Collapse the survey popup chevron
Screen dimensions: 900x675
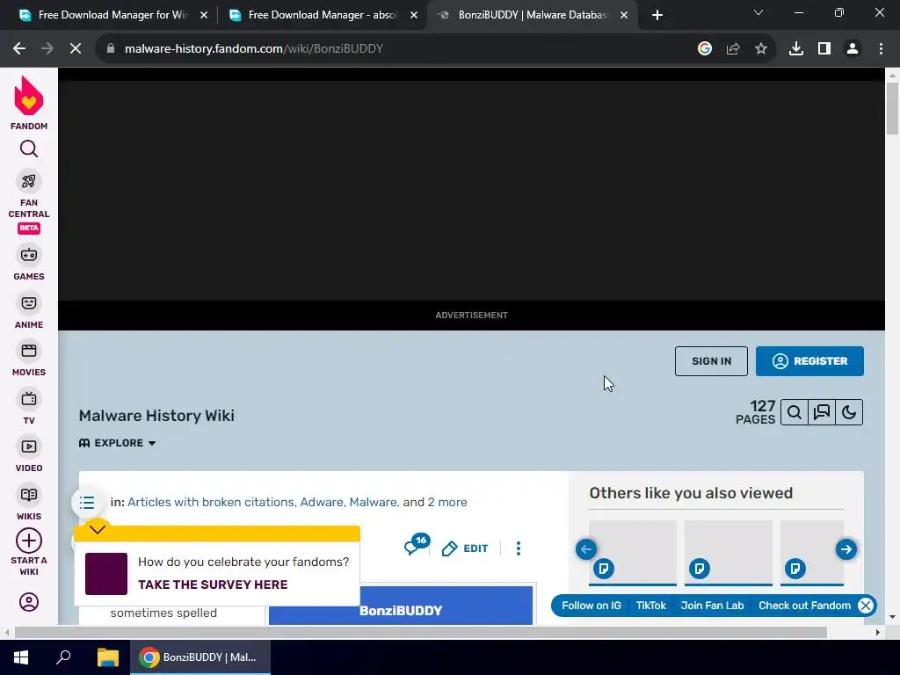(98, 529)
